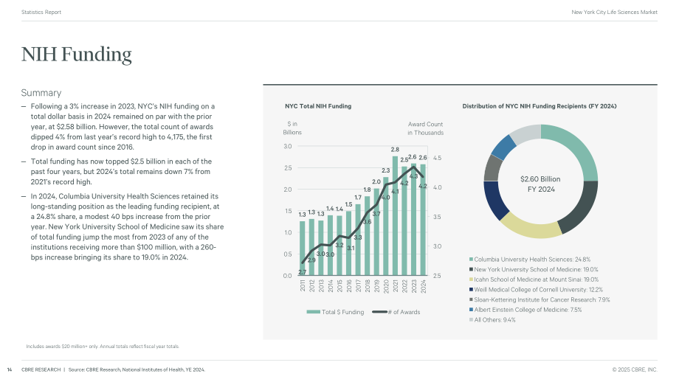Click the # of Awards legend line
This screenshot has height=382, width=679.
pos(379,312)
